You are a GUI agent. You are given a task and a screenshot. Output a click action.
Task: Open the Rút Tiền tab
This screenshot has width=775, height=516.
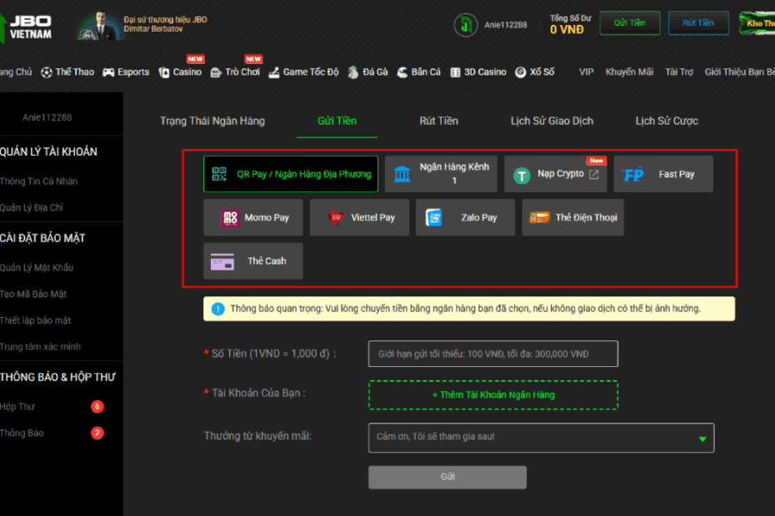click(x=439, y=121)
